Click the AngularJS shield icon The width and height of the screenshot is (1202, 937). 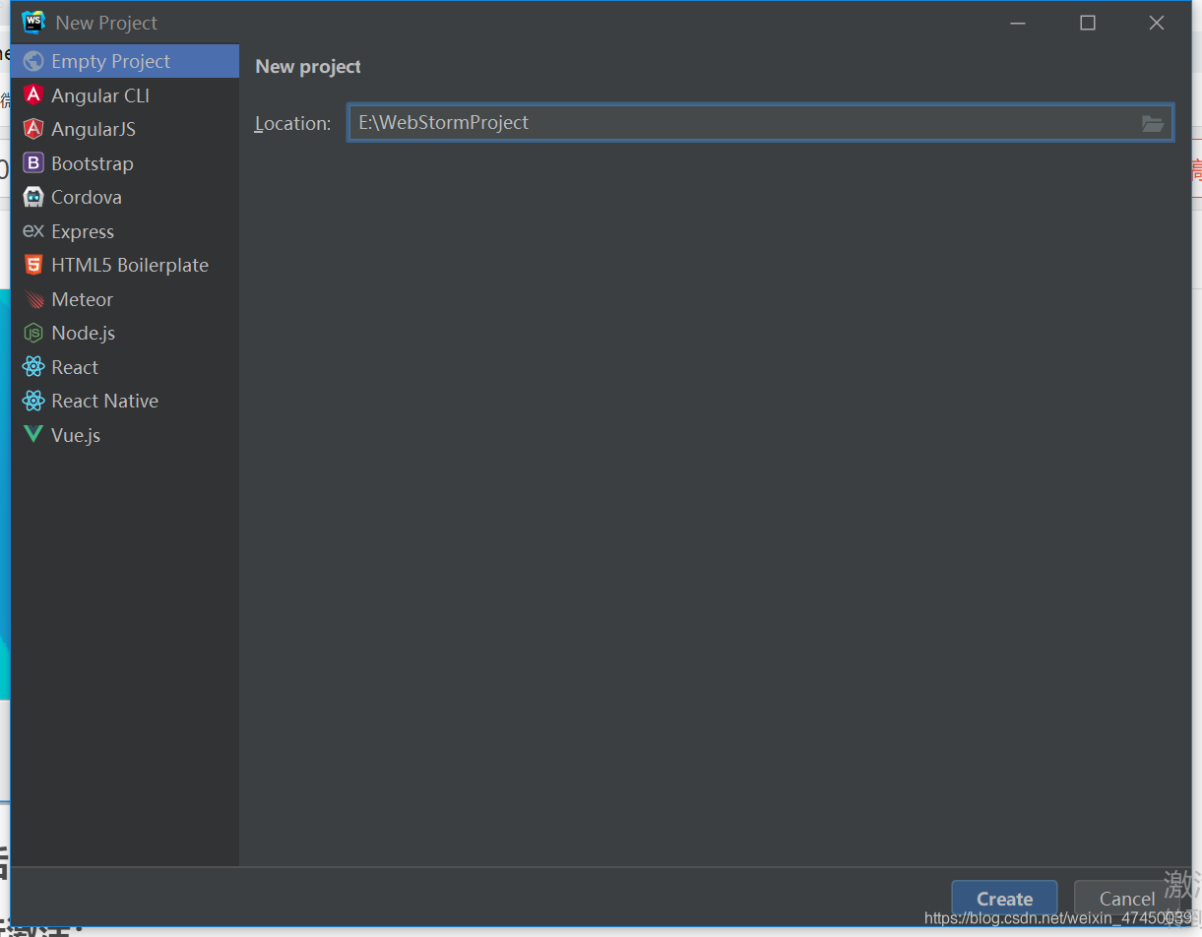click(33, 129)
